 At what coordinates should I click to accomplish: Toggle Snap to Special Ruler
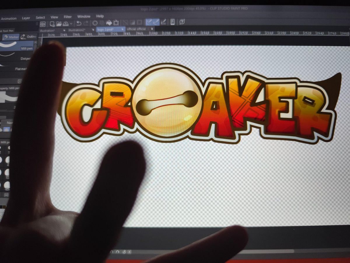point(156,22)
